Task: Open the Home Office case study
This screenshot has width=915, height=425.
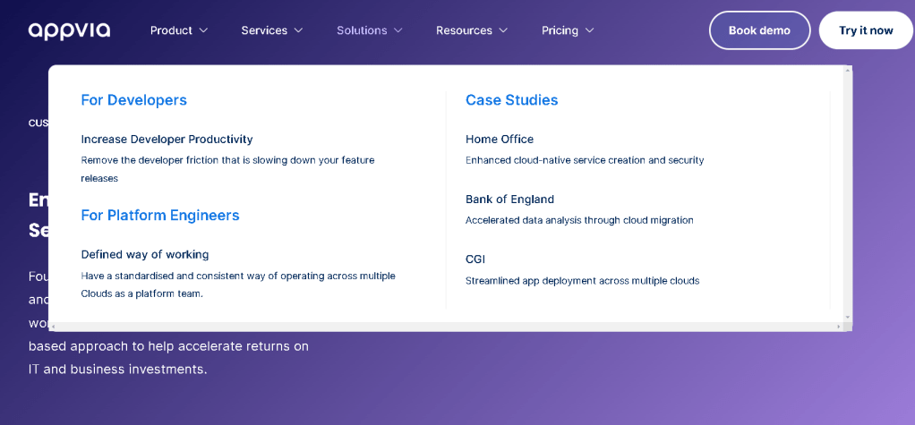Action: tap(500, 140)
